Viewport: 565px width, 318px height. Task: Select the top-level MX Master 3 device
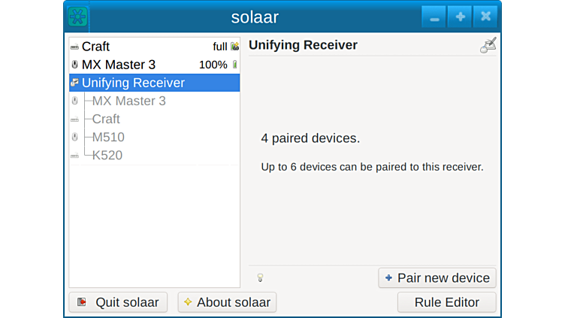tap(118, 65)
